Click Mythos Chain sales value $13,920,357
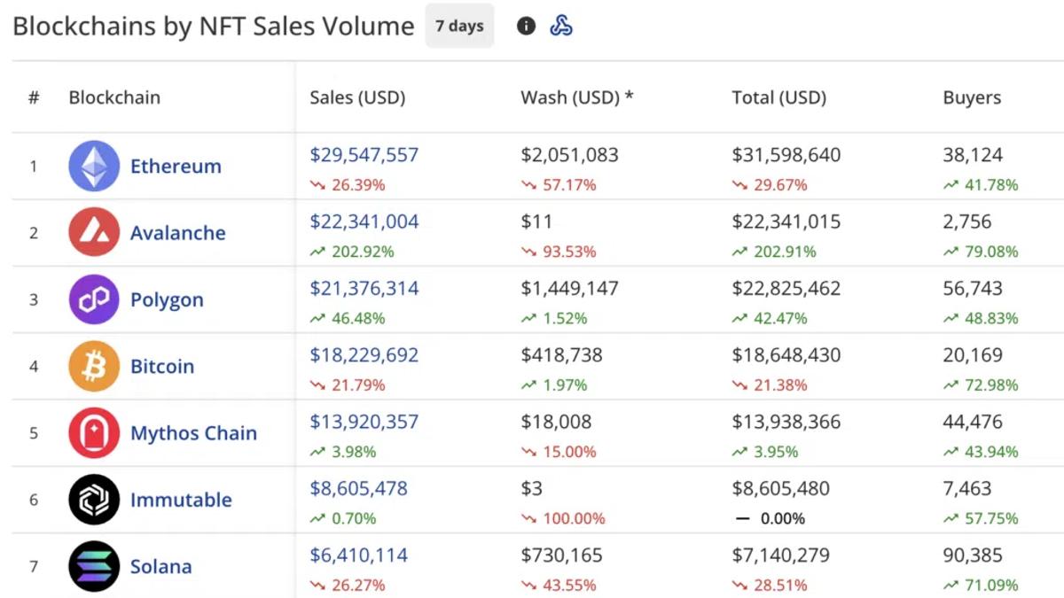The image size is (1064, 598). pyautogui.click(x=364, y=422)
